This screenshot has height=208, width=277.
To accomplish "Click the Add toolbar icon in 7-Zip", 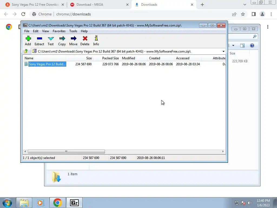I will (x=28, y=41).
